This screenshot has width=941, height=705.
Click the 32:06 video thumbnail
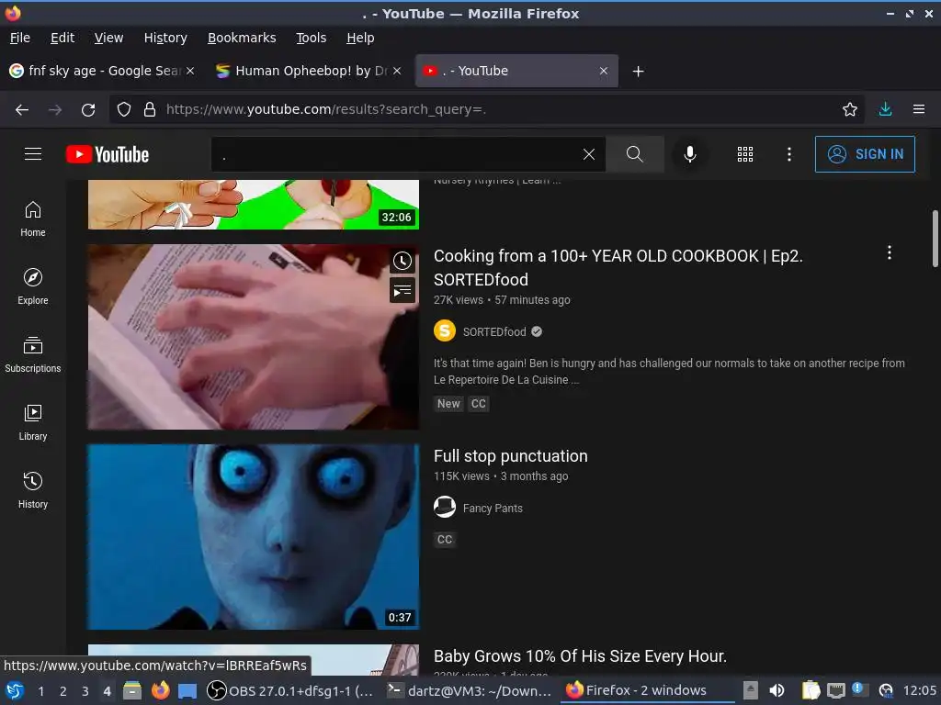click(254, 205)
